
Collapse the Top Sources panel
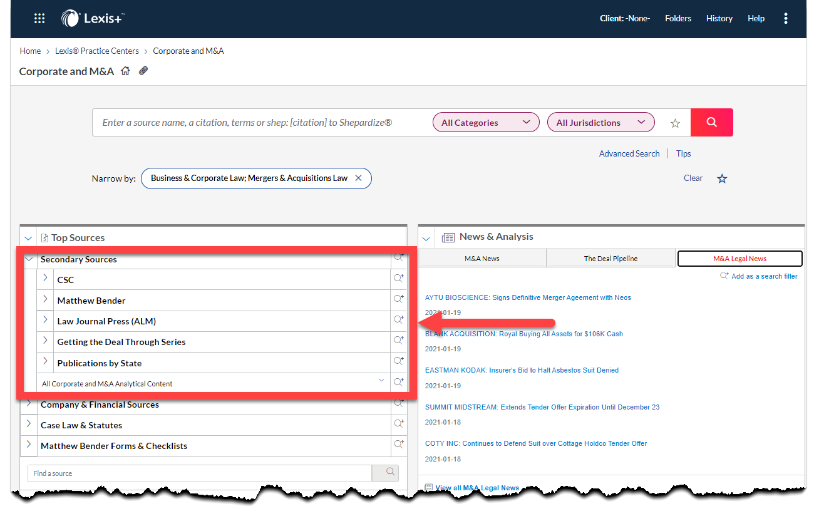pyautogui.click(x=27, y=238)
